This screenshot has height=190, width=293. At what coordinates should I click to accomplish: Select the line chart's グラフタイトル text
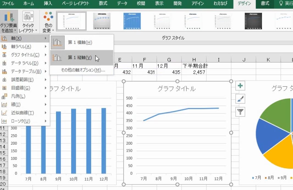[x=177, y=88]
